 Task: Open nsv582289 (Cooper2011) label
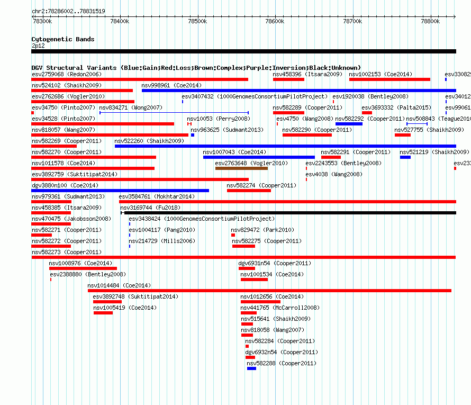tap(307, 107)
